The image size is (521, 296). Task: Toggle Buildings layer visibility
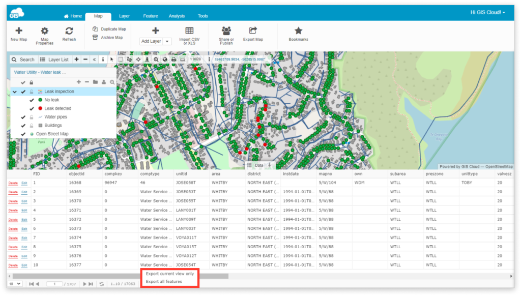pyautogui.click(x=23, y=126)
